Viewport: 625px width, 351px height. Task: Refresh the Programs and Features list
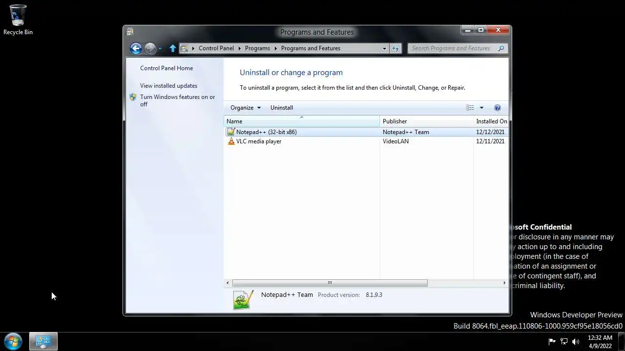point(396,48)
